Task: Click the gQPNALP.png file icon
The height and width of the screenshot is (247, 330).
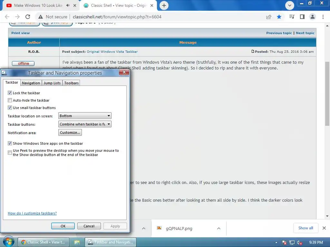Action: (x=159, y=228)
